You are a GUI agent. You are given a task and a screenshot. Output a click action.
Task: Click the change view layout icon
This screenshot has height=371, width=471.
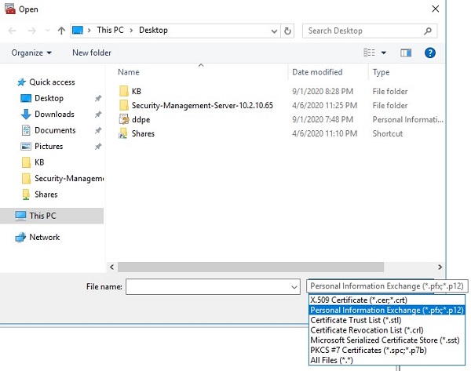click(370, 53)
